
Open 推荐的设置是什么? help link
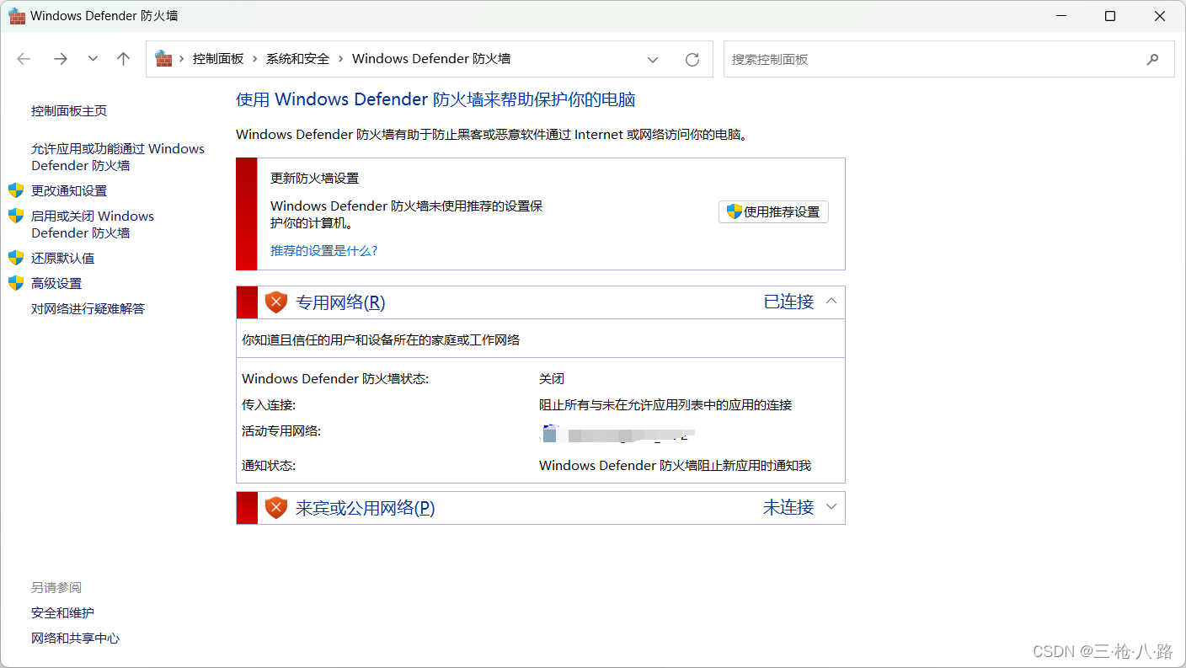click(x=324, y=251)
